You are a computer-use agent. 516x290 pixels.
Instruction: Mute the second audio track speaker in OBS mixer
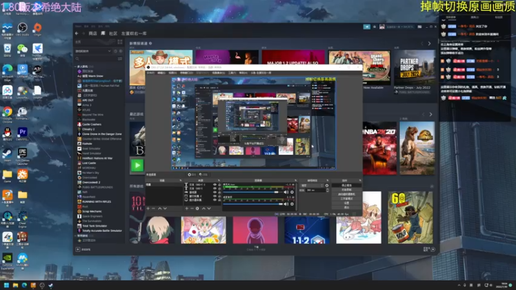pyautogui.click(x=286, y=204)
